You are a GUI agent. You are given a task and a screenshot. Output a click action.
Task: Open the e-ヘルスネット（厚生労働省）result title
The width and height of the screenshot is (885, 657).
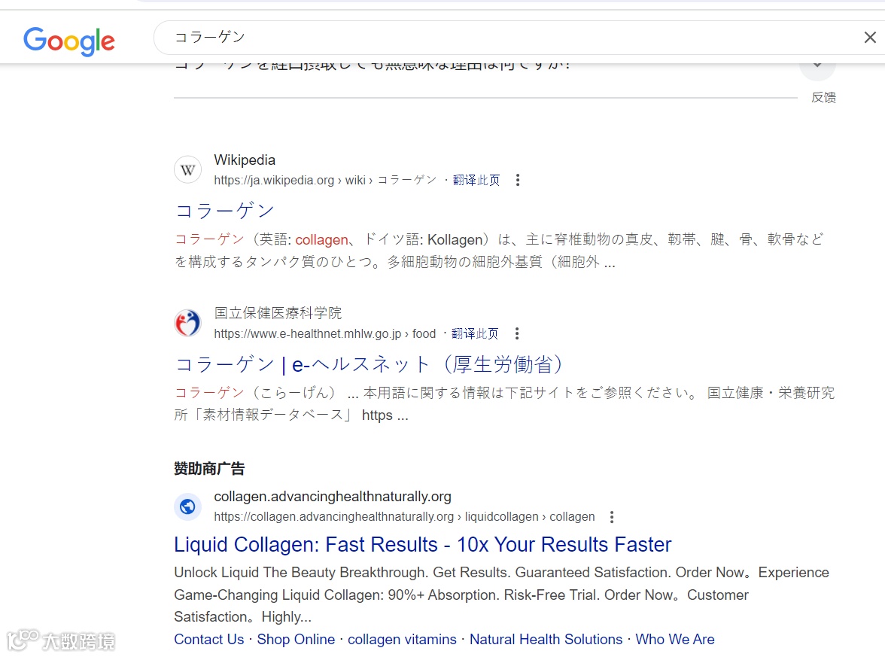click(369, 364)
